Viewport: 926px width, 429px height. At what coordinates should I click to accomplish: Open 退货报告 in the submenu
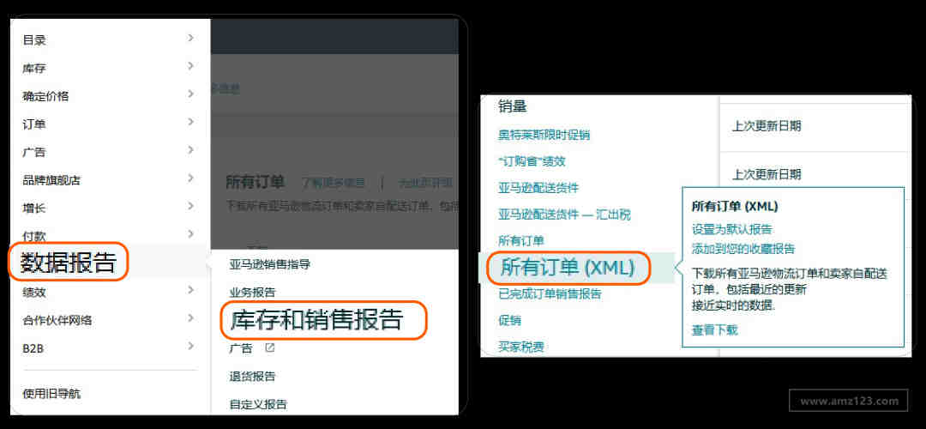pyautogui.click(x=252, y=377)
